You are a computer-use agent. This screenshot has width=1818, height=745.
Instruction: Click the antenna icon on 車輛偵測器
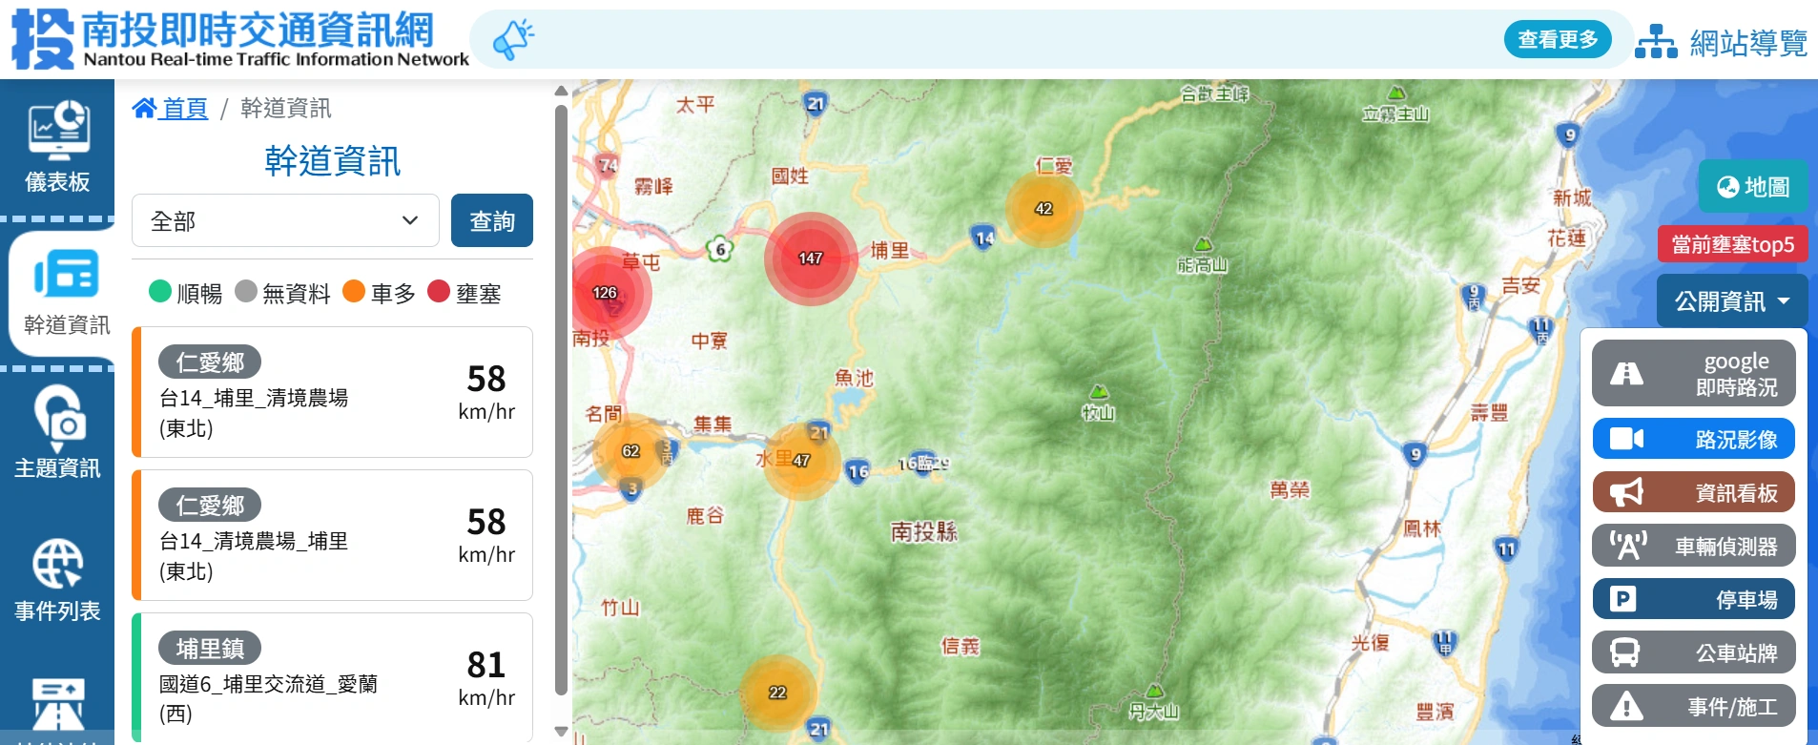click(x=1627, y=546)
